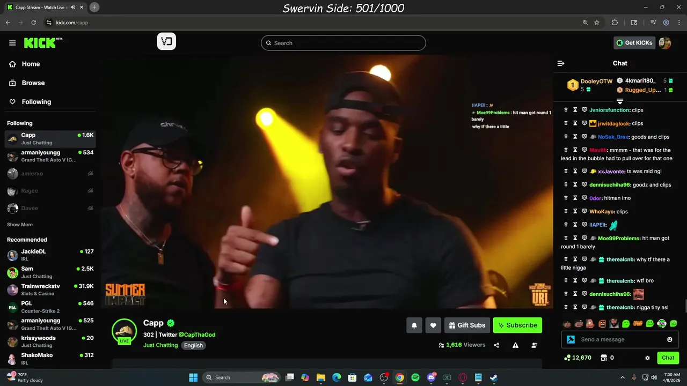Open Trainwreckstv in Recommended

tap(50, 289)
